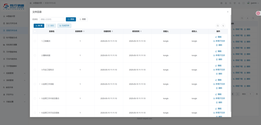261x125 pixels.
Task: Click round refresh icon in 文件目录 dialog toolbar
Action: (223, 26)
